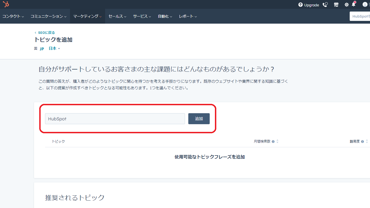The image size is (370, 208).
Task: Open the レポート menu
Action: click(188, 16)
